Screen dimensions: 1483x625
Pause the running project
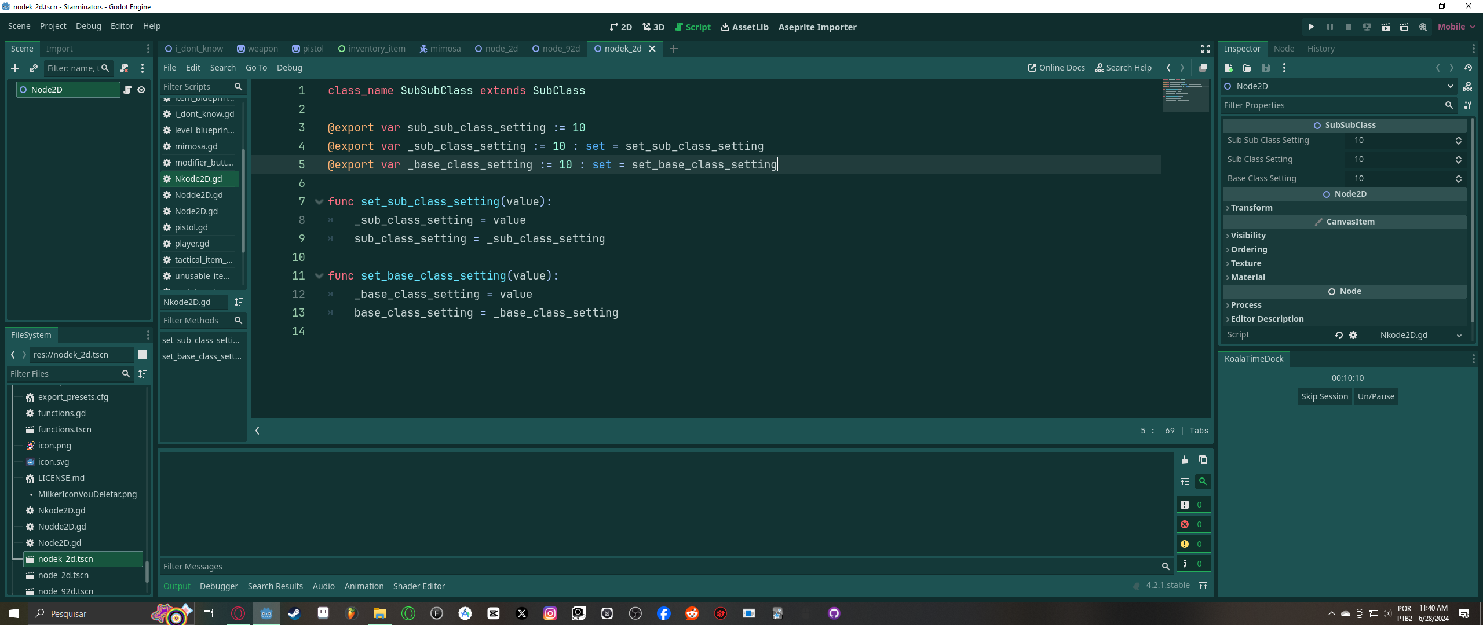click(1330, 27)
